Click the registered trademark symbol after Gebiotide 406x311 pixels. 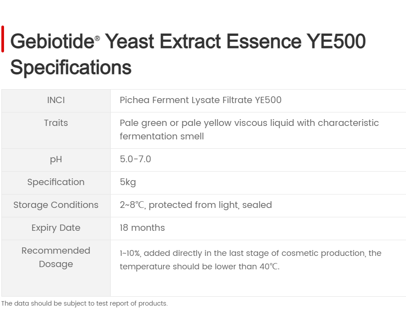click(97, 39)
